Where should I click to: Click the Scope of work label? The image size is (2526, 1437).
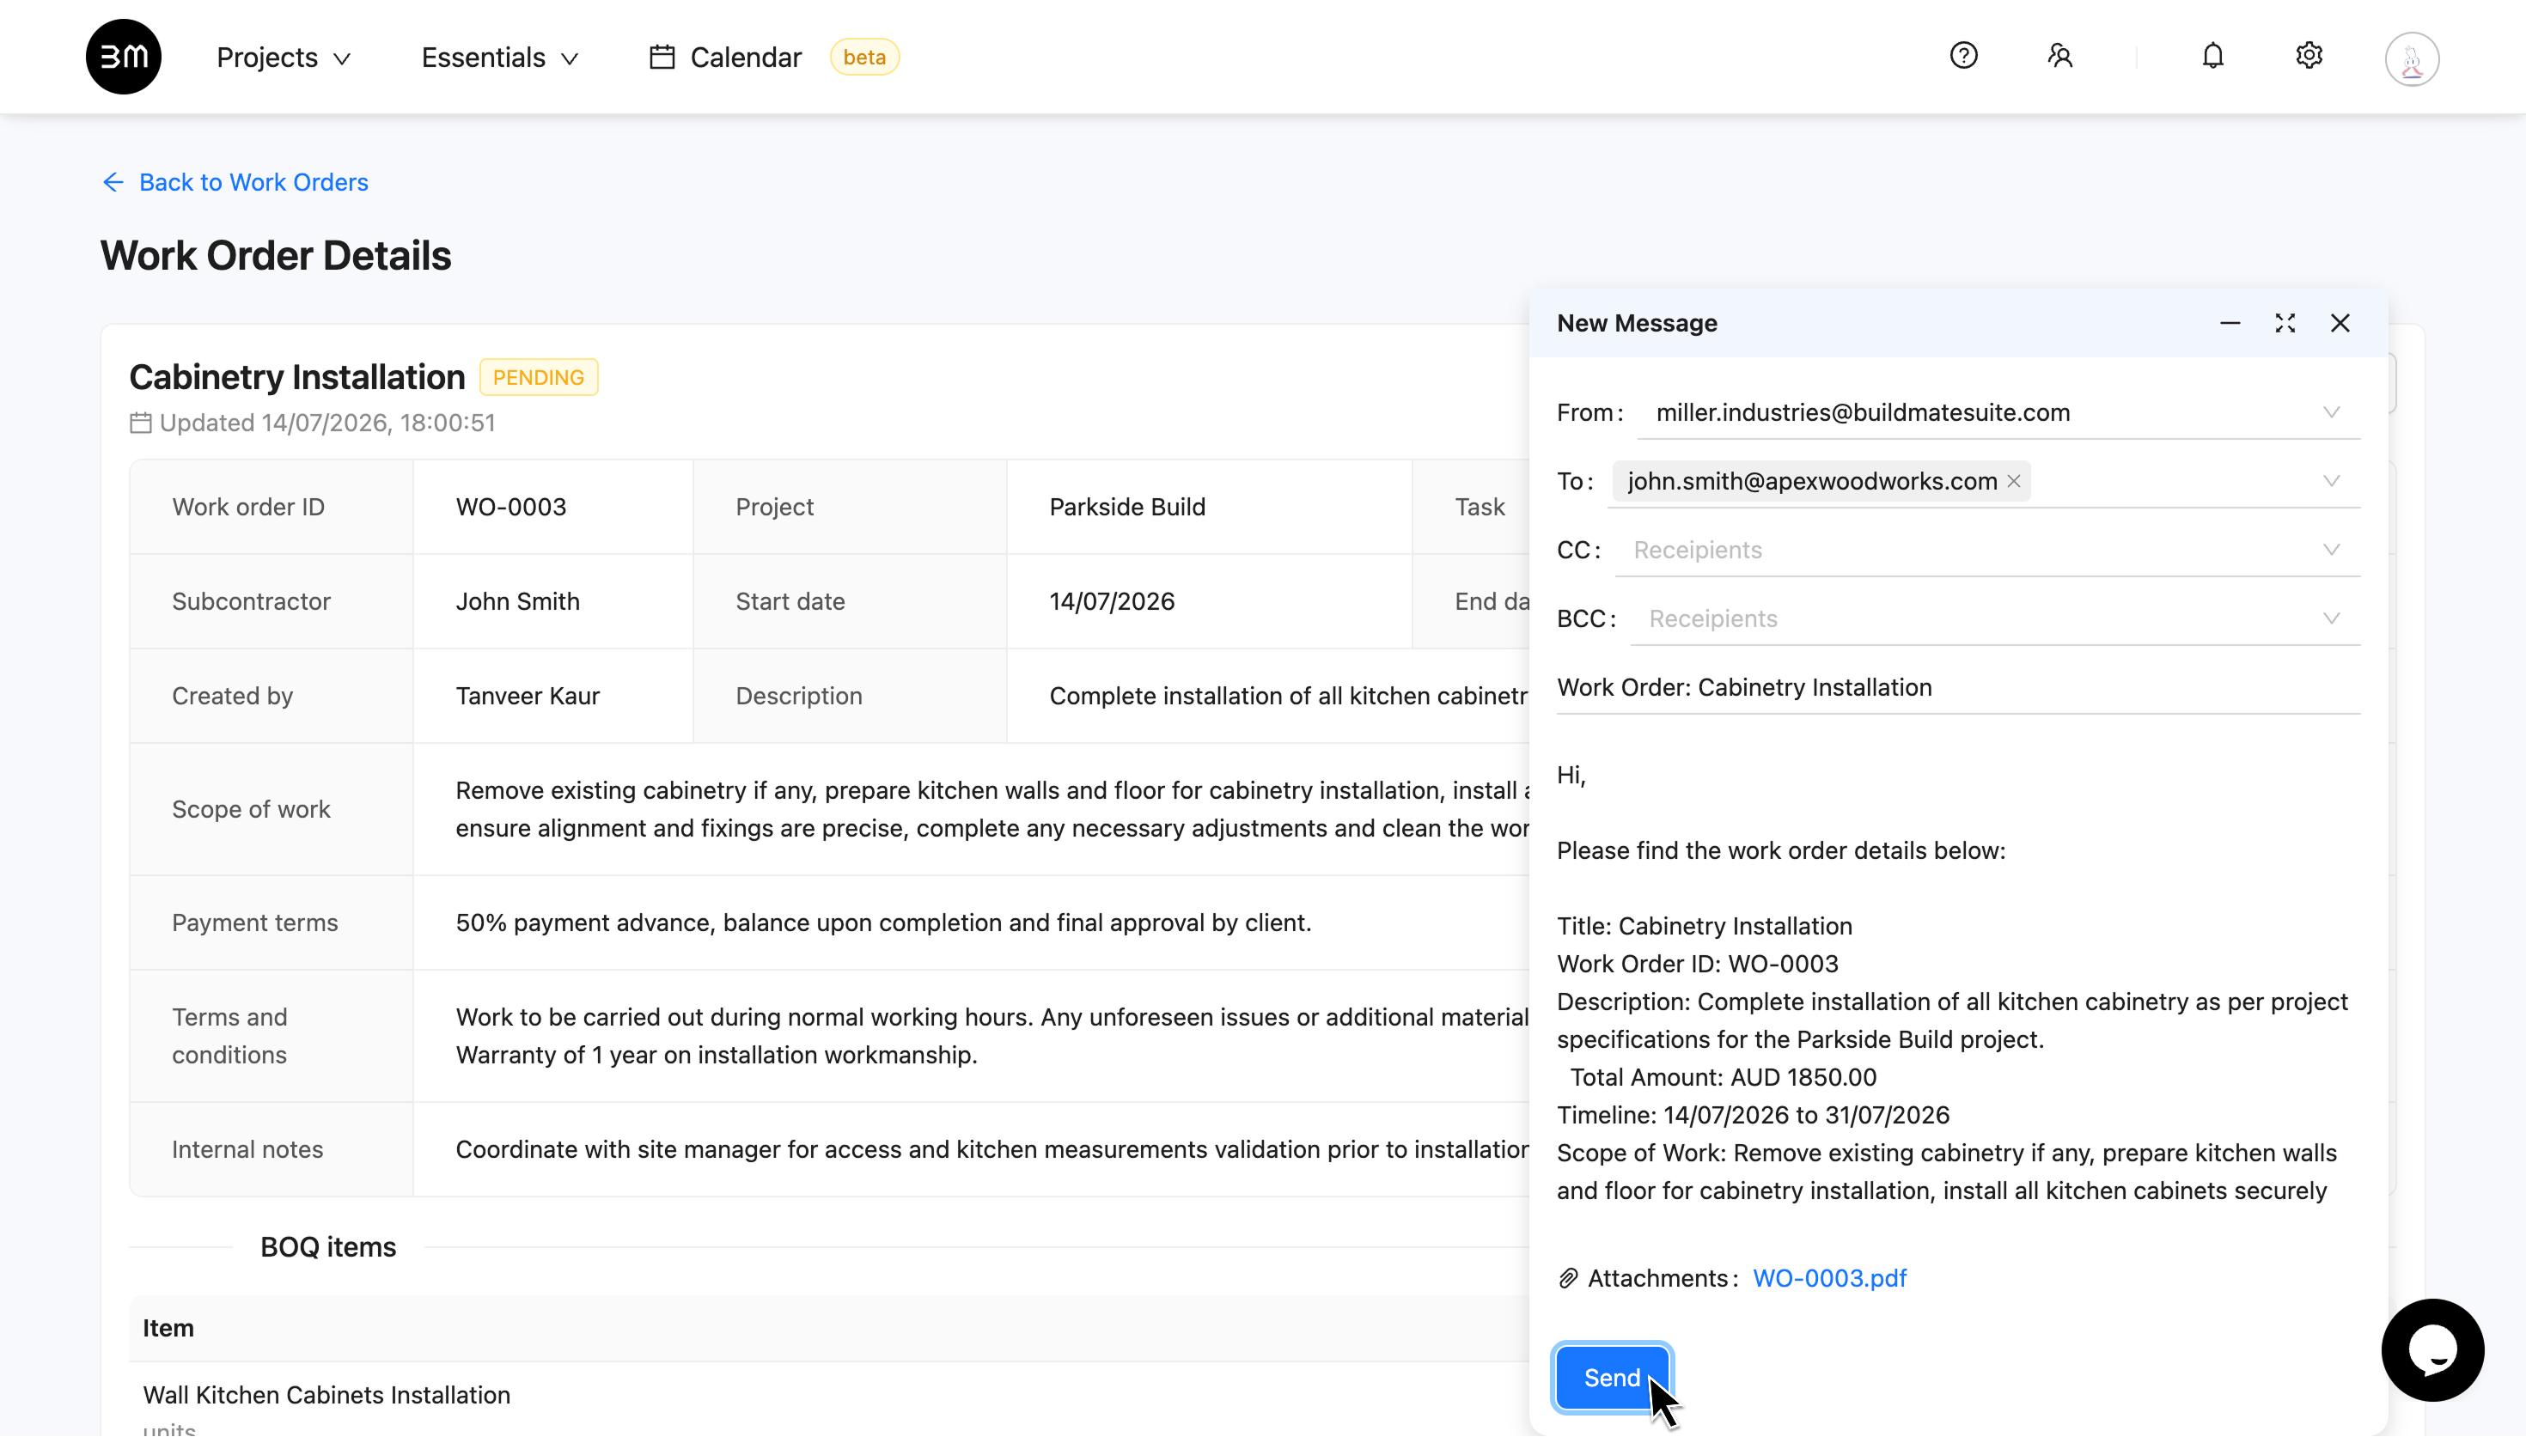(251, 809)
